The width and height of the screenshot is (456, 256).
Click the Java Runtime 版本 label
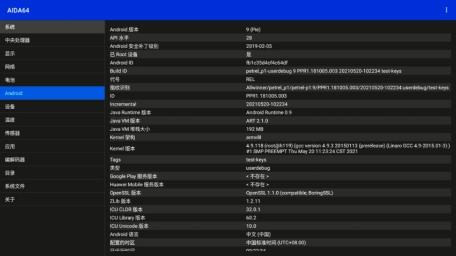pyautogui.click(x=130, y=112)
